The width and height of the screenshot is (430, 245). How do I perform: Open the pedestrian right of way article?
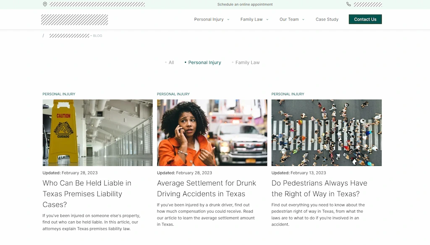tap(320, 188)
